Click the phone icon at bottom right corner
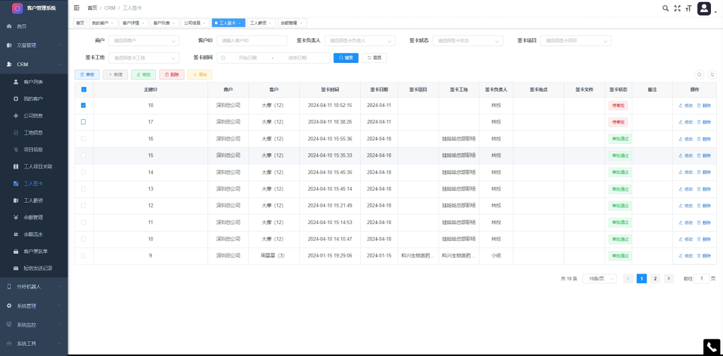The height and width of the screenshot is (356, 723). coord(712,347)
